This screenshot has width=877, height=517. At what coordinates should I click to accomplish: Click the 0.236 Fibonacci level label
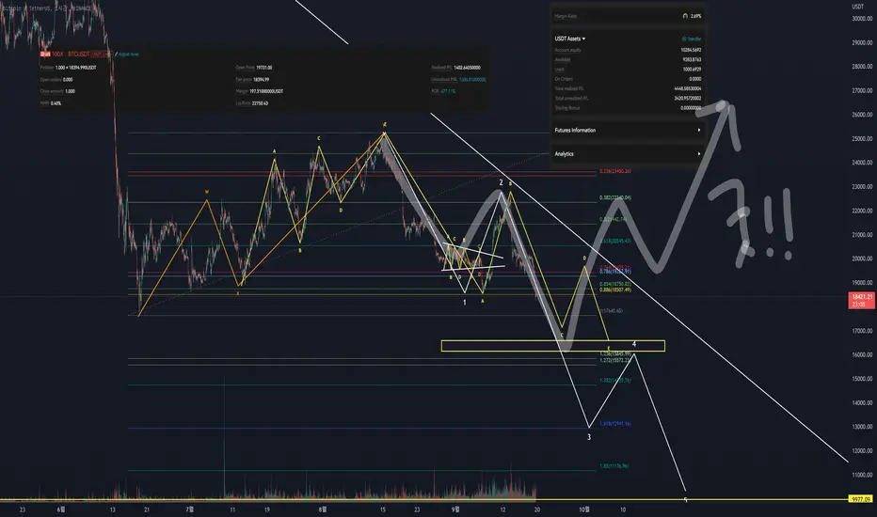pyautogui.click(x=615, y=171)
